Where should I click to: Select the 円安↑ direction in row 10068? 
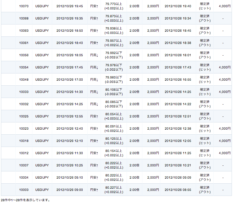[94, 19]
